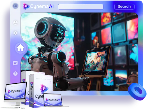151x110 pixels.
Task: Click the CynemaAI play logo icon
Action: click(x=26, y=6)
